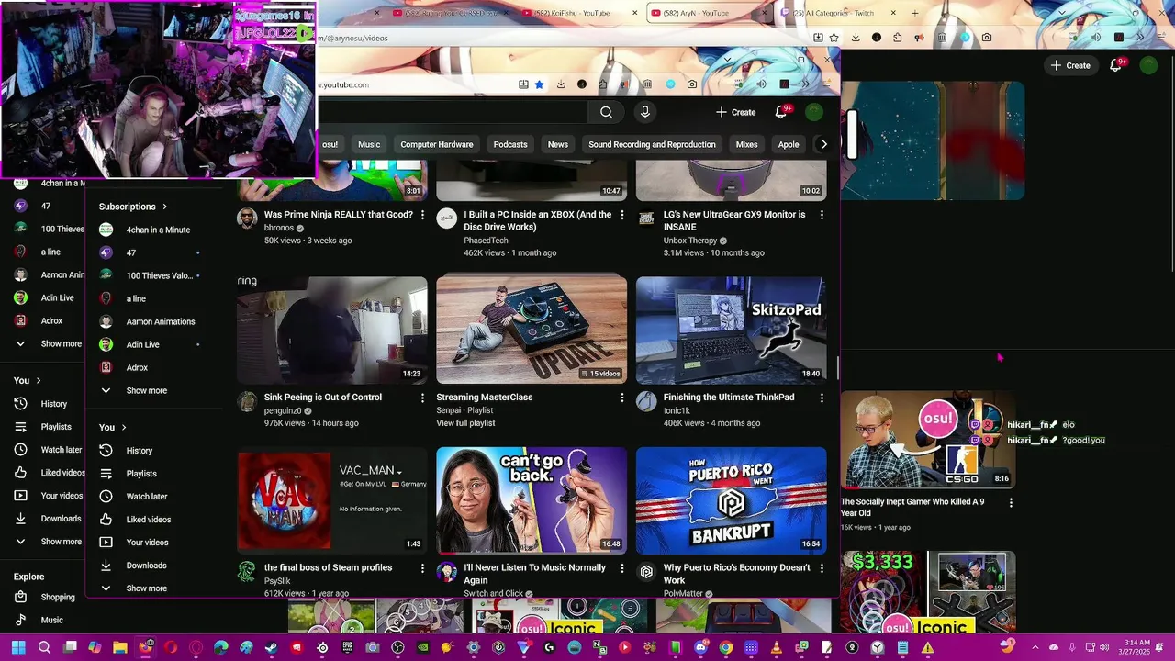Open File Explorer folder icon in taskbar
Image resolution: width=1175 pixels, height=661 pixels.
click(x=120, y=647)
